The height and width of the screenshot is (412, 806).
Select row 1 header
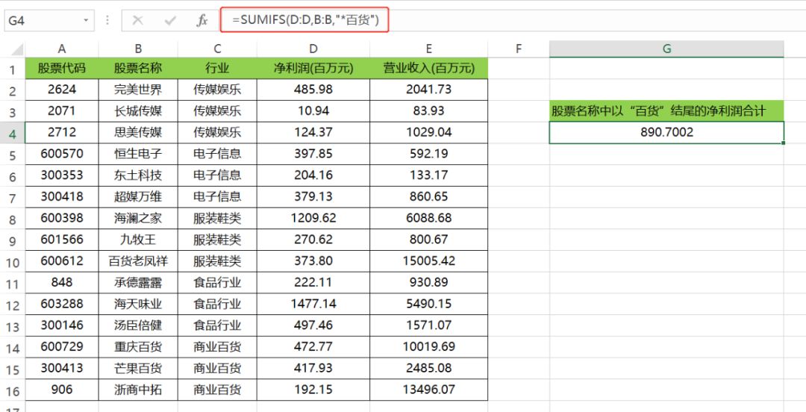(x=13, y=69)
